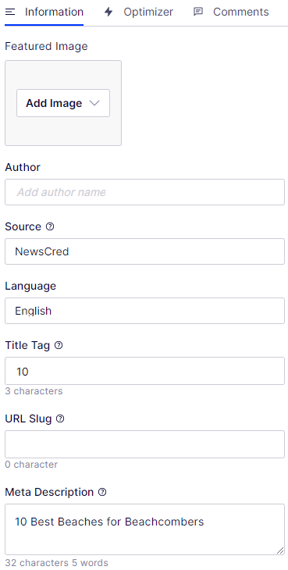Open the Language field showing English

click(x=144, y=311)
